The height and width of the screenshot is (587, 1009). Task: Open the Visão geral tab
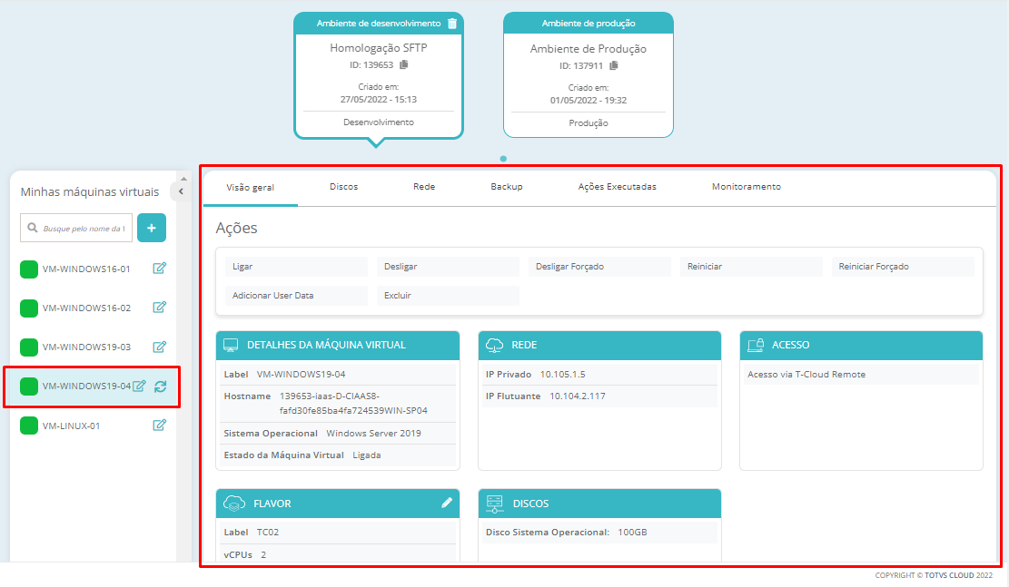tap(251, 187)
